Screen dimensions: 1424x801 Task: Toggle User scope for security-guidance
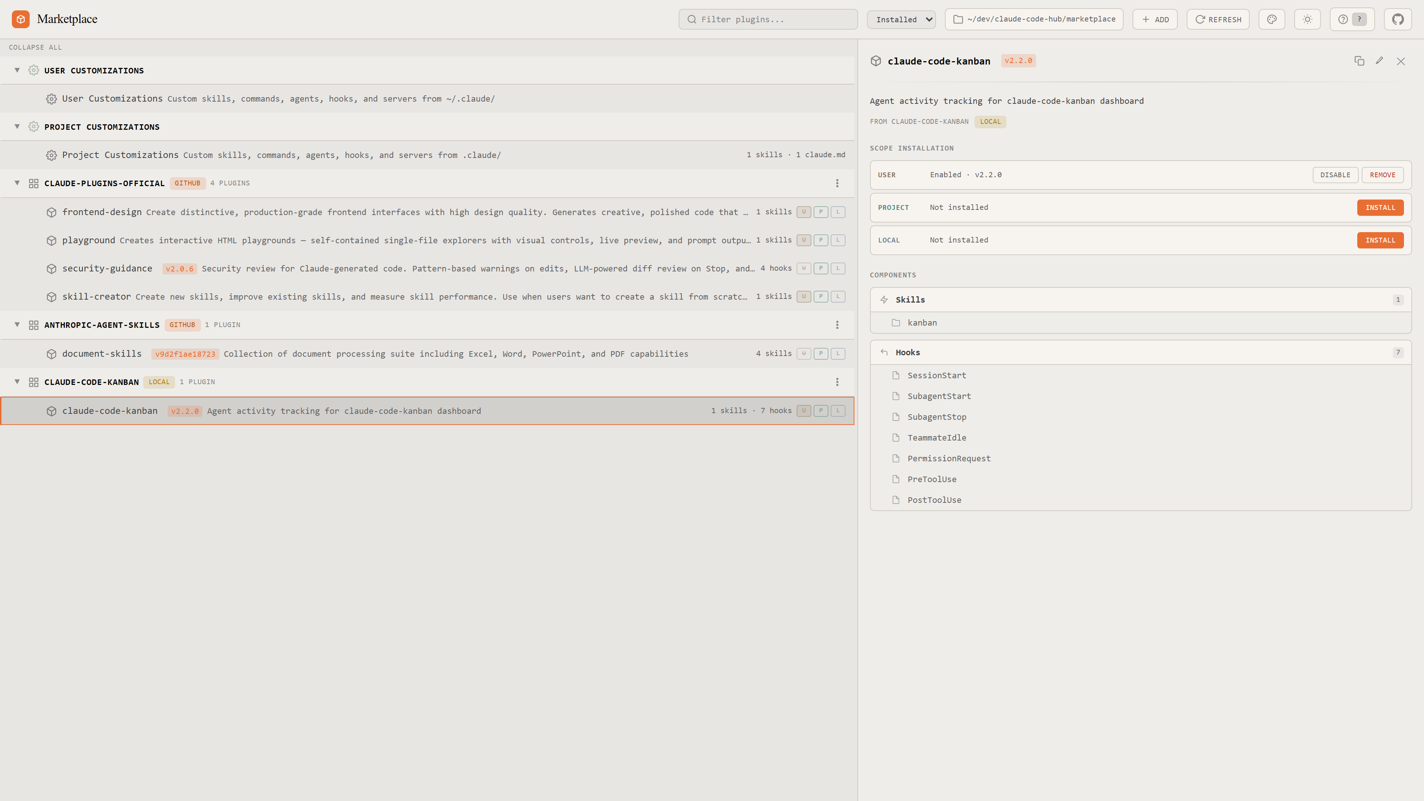tap(804, 268)
